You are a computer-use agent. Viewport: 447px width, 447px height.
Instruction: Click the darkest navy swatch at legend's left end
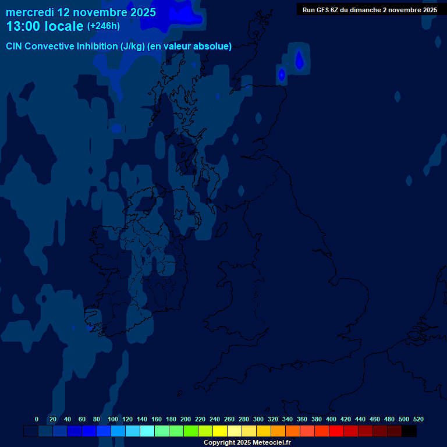tap(31, 431)
